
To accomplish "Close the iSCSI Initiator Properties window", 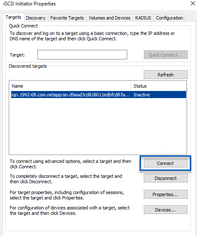I will tap(193, 3).
